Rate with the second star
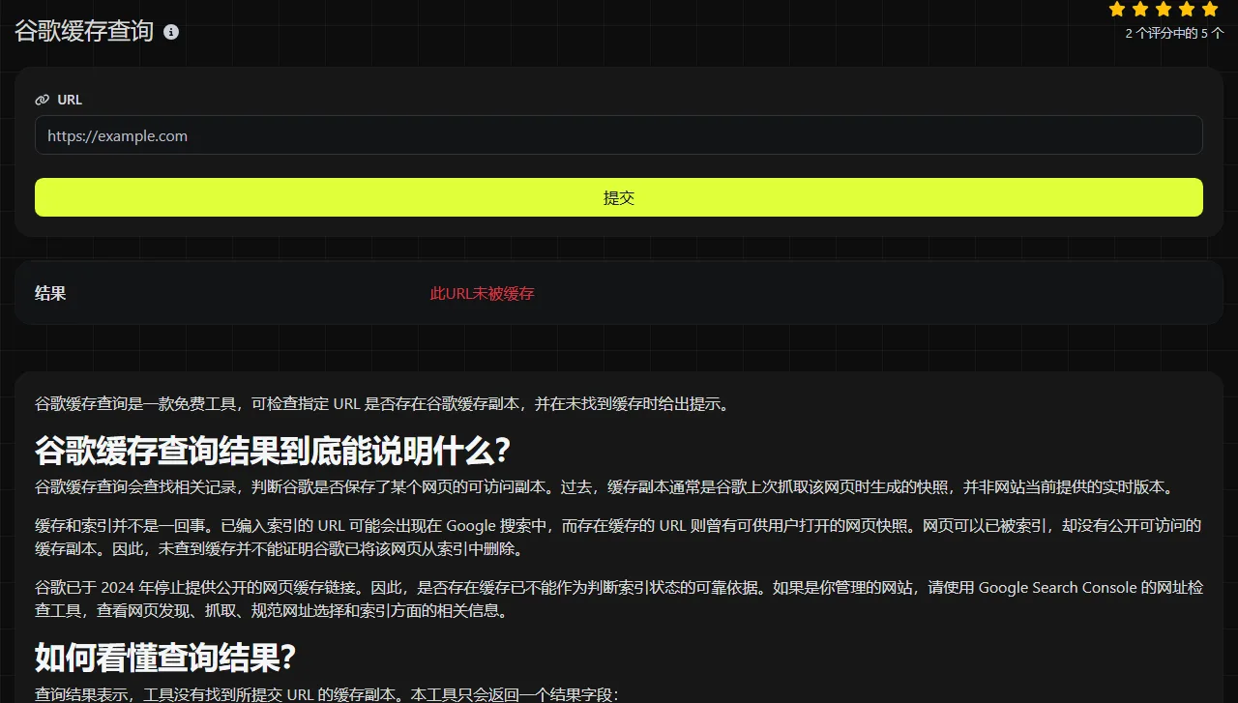Screen dimensions: 1238x703 point(1140,10)
